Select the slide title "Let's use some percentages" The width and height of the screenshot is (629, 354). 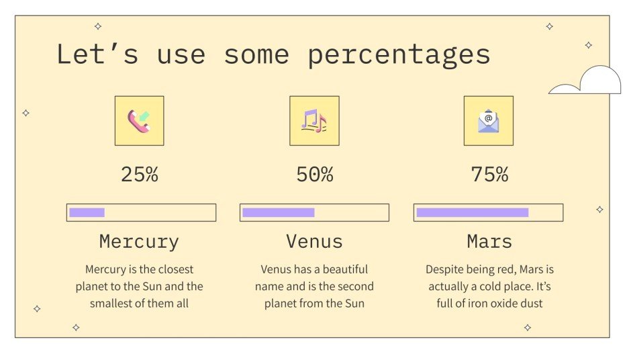click(x=273, y=54)
